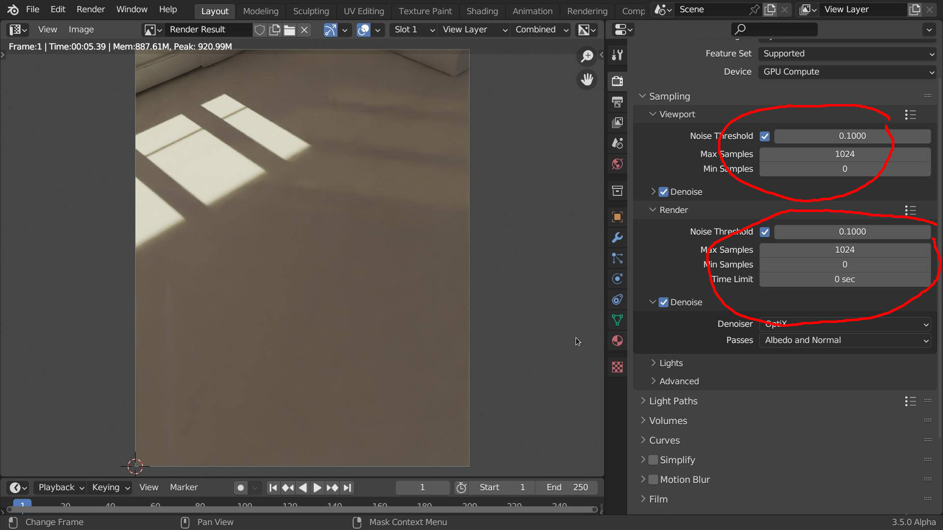Disable Denoise under Viewport sampling

coord(663,192)
